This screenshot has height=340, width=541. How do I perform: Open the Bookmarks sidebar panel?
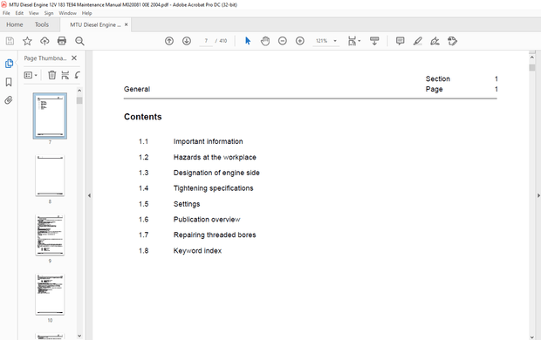coord(9,82)
